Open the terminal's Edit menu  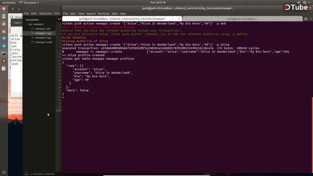click(73, 14)
